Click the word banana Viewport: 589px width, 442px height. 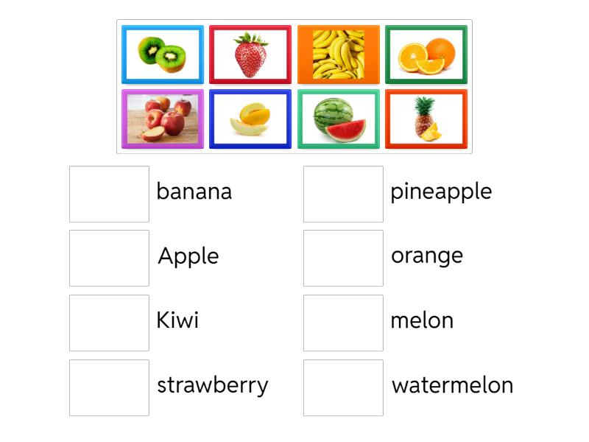coord(194,192)
